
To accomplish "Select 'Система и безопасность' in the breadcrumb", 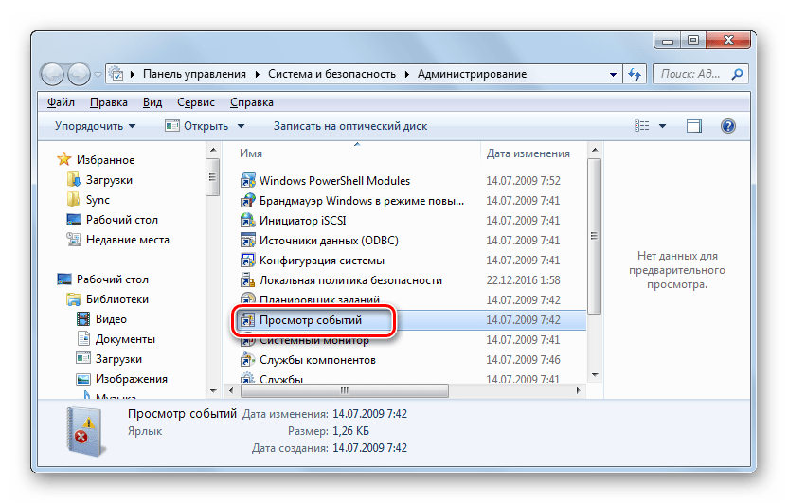I will [331, 74].
